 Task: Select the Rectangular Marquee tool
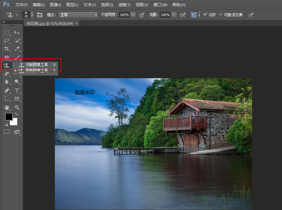(7, 33)
